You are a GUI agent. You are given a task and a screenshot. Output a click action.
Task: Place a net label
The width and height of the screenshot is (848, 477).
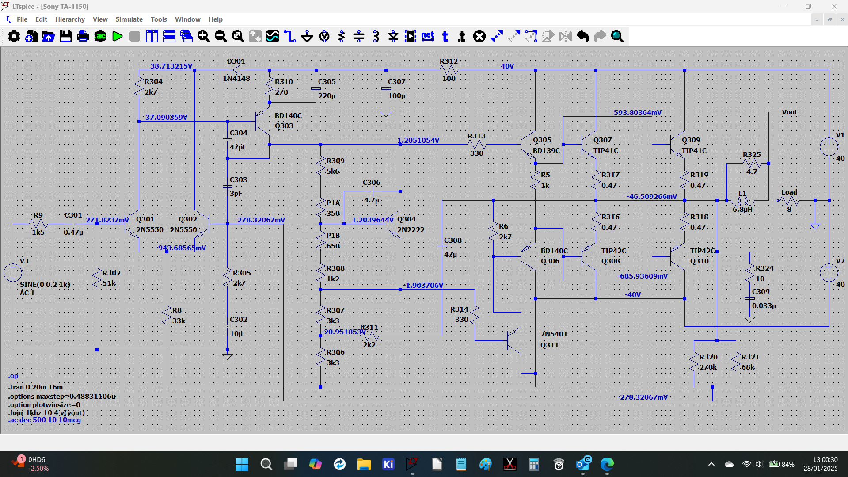click(428, 36)
